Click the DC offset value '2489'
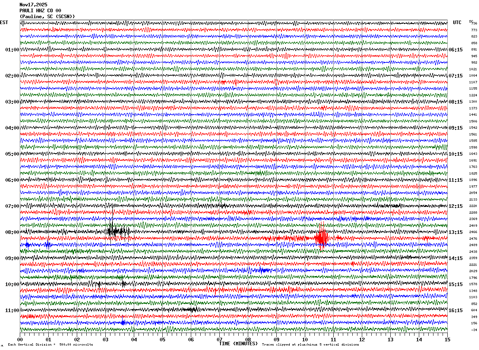 click(x=473, y=245)
